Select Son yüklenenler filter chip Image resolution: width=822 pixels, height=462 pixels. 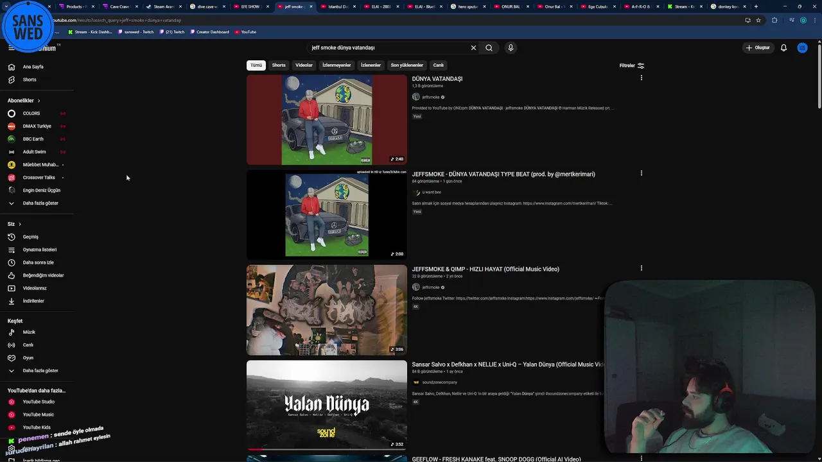407,65
